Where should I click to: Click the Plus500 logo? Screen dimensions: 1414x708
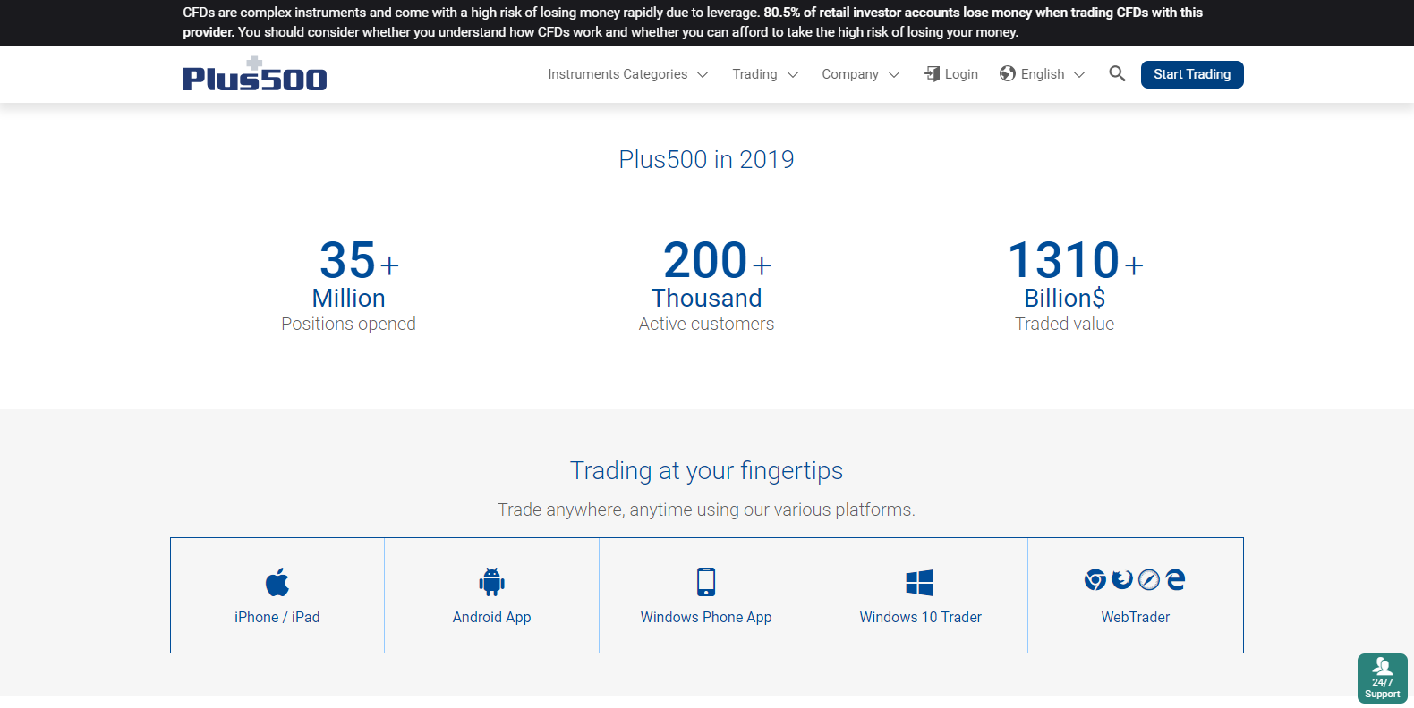(255, 75)
